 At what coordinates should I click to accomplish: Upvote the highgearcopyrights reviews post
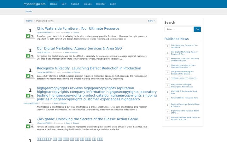(x=28, y=96)
